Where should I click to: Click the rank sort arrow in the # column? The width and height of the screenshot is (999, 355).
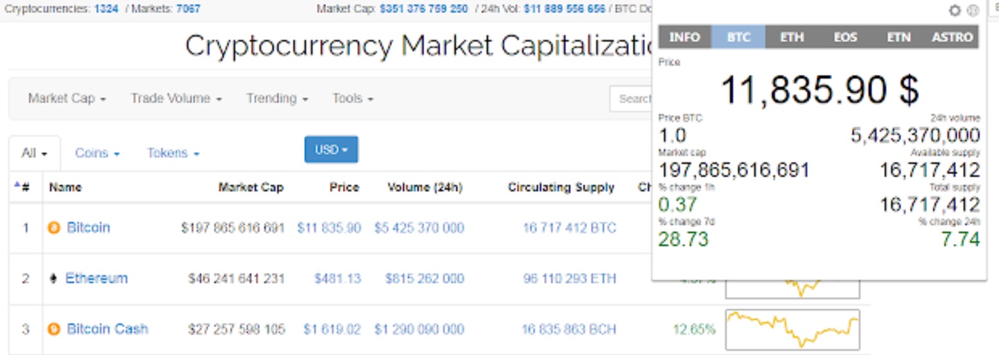(17, 186)
